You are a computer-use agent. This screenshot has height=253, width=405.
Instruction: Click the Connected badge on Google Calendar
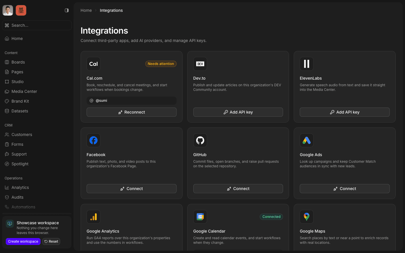pyautogui.click(x=271, y=217)
